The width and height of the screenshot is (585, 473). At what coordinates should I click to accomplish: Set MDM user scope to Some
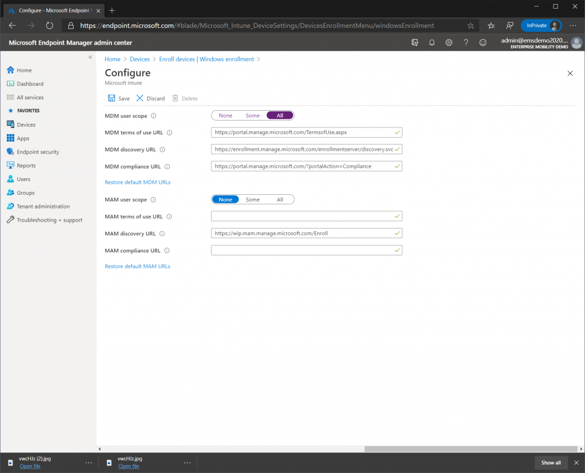coord(253,115)
